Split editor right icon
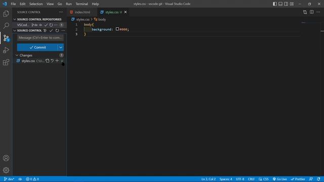 click(x=312, y=12)
